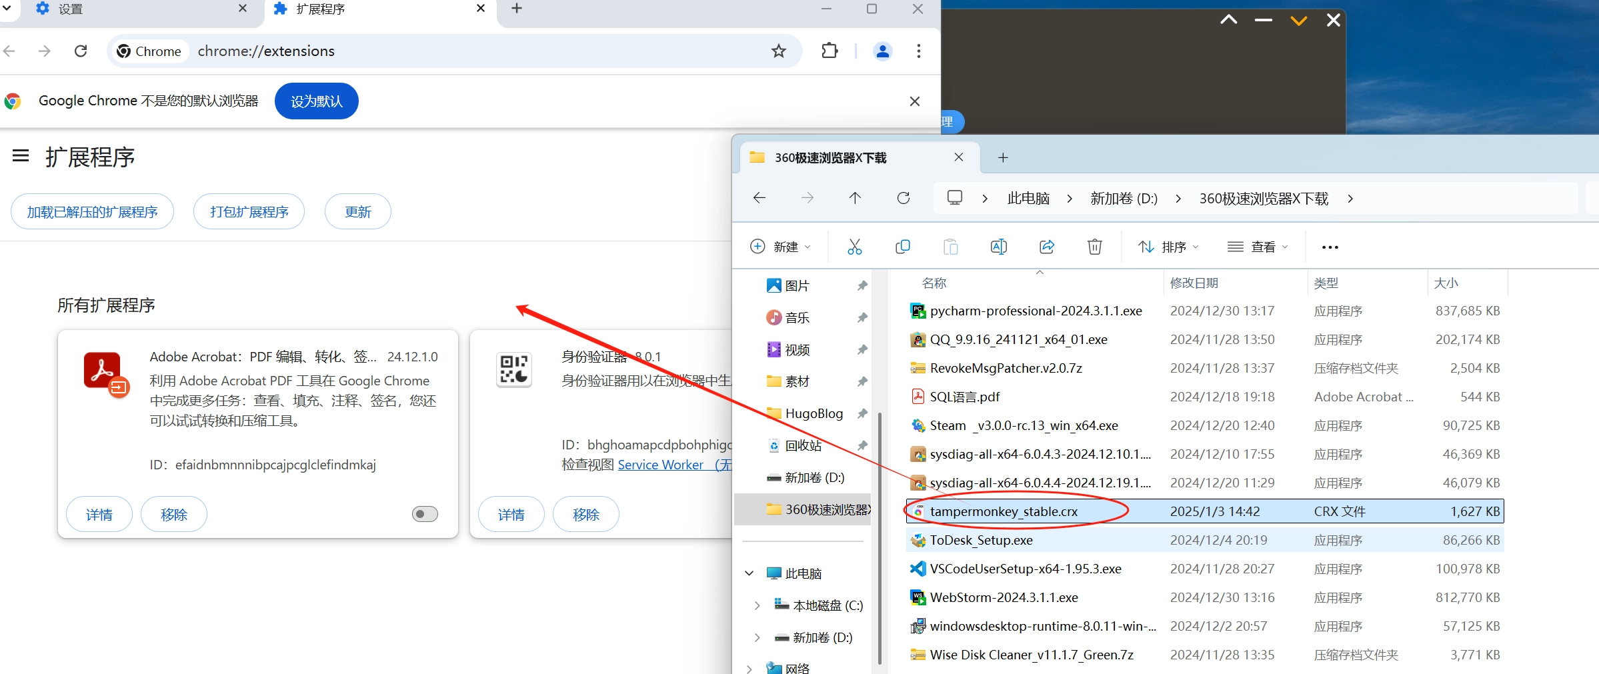Screen dimensions: 1599x674
Task: Dismiss the default browser notification bar
Action: click(x=915, y=101)
